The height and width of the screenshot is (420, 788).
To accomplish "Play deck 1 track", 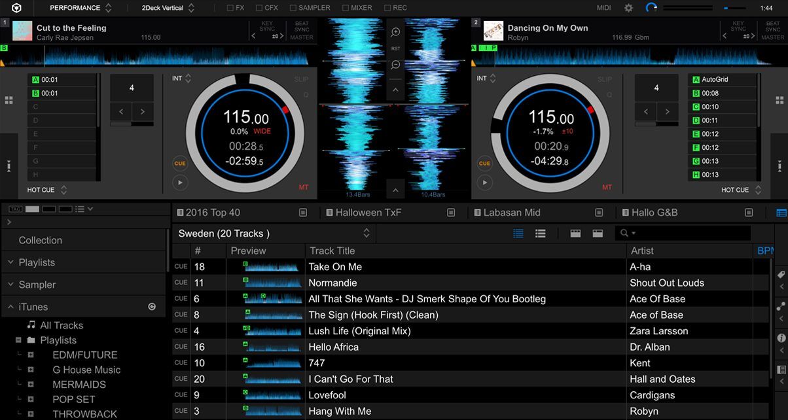I will coord(180,183).
